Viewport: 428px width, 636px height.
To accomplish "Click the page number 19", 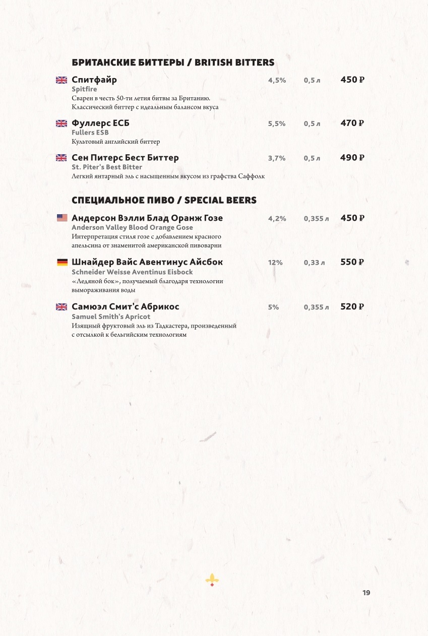I will 366,593.
